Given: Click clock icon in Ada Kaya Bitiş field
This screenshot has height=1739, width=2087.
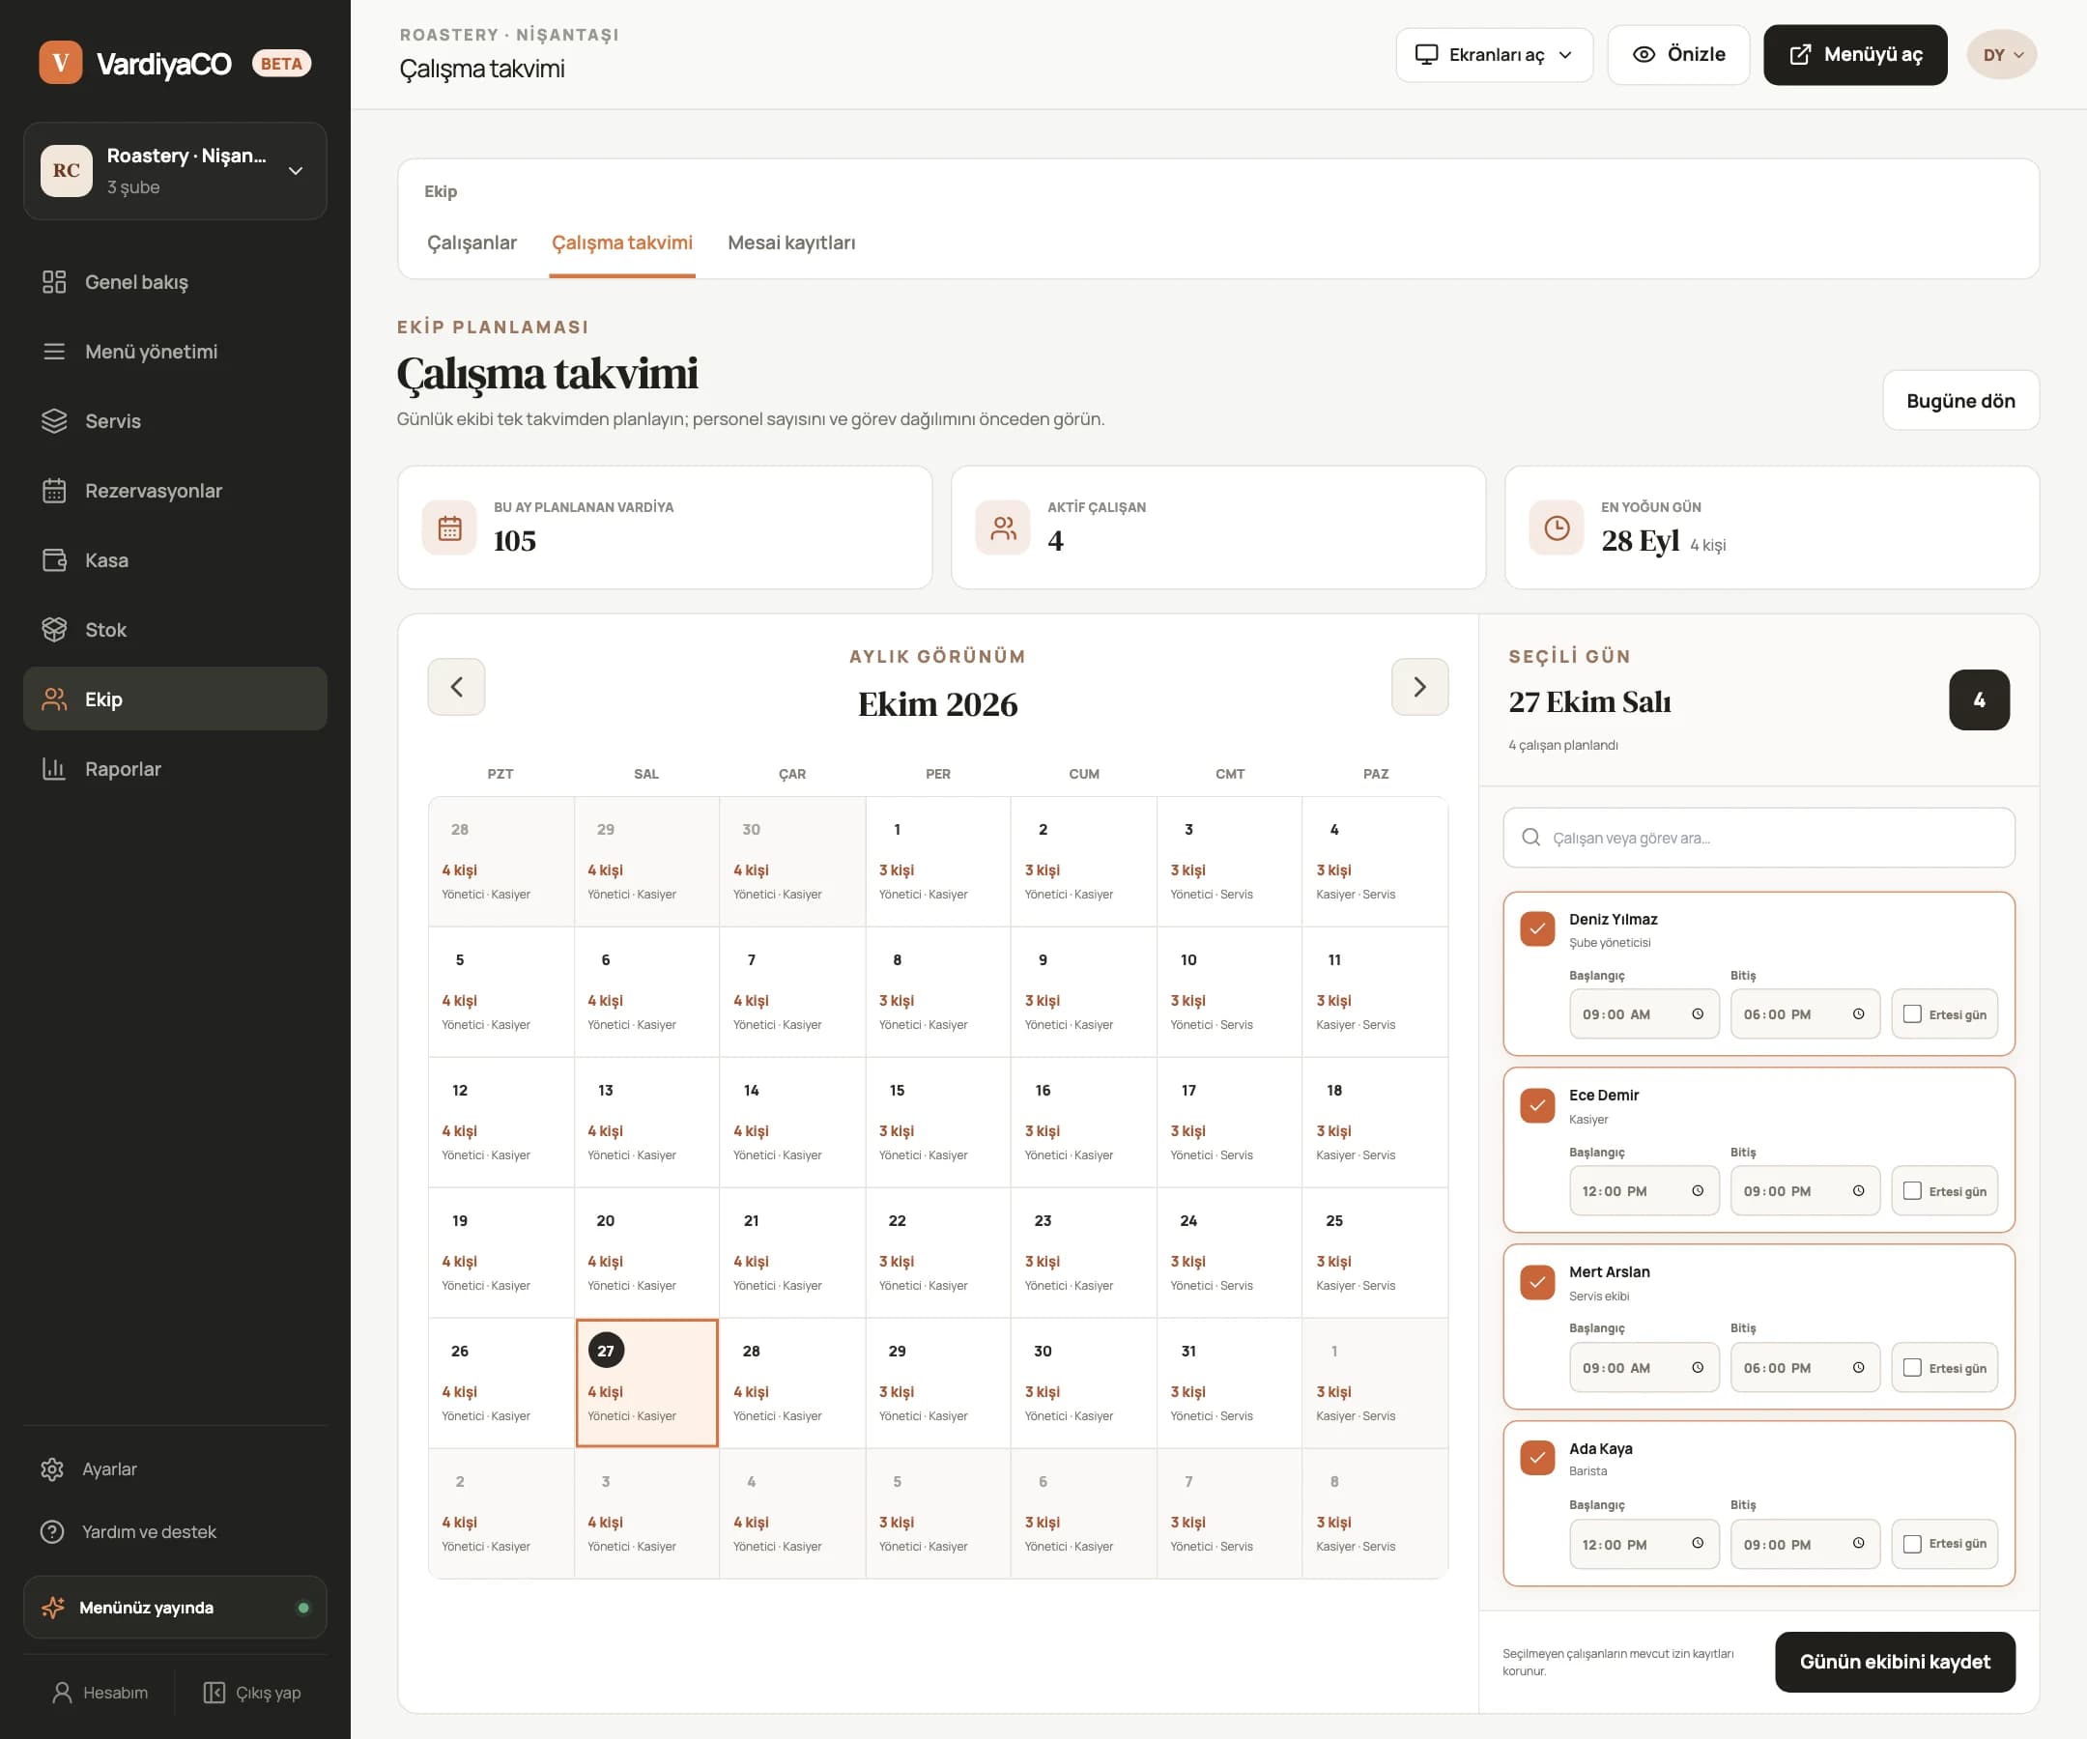Looking at the screenshot, I should (x=1858, y=1543).
